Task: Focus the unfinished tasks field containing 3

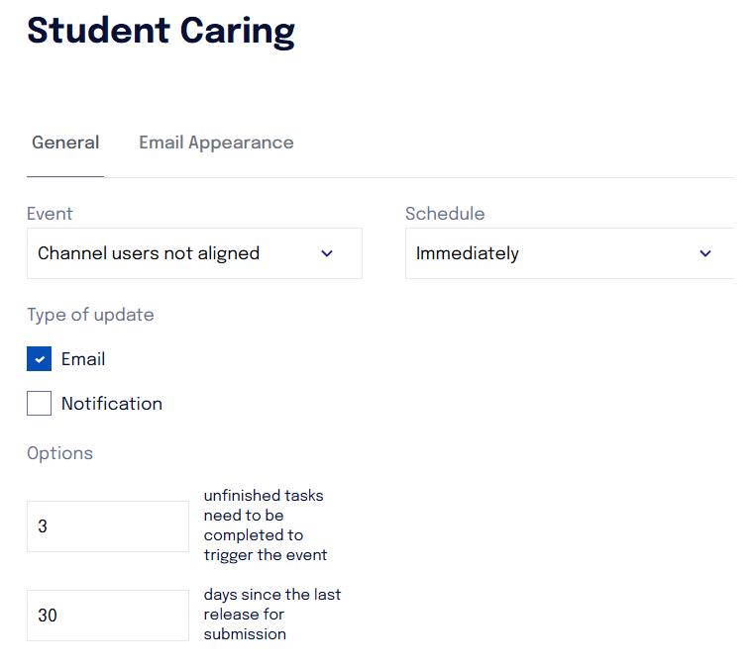Action: point(108,526)
